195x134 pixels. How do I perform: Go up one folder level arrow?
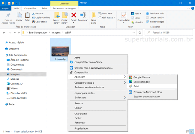19,32
